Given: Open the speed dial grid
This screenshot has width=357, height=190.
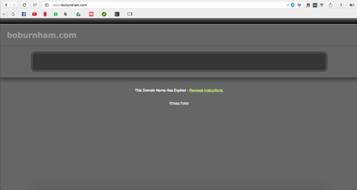Looking at the screenshot, I should coord(35,5).
